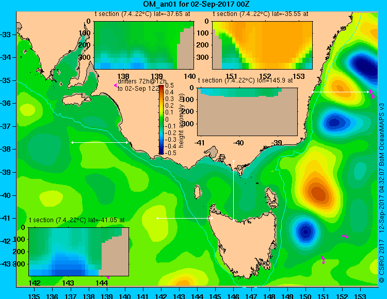This screenshot has height=299, width=387.
Task: Click the 141 longitude axis label
Action: click(x=142, y=296)
